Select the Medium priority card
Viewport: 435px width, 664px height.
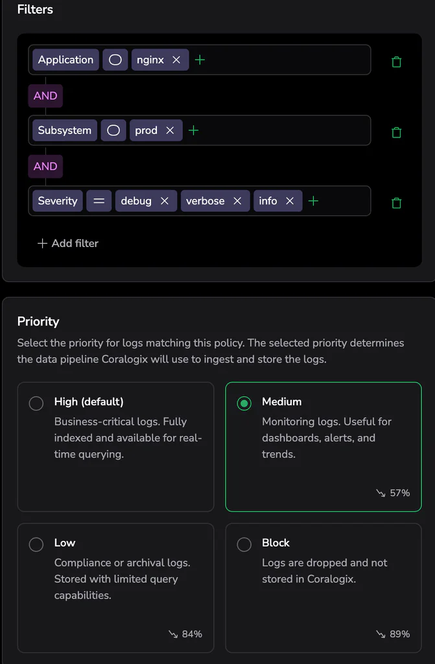(323, 447)
